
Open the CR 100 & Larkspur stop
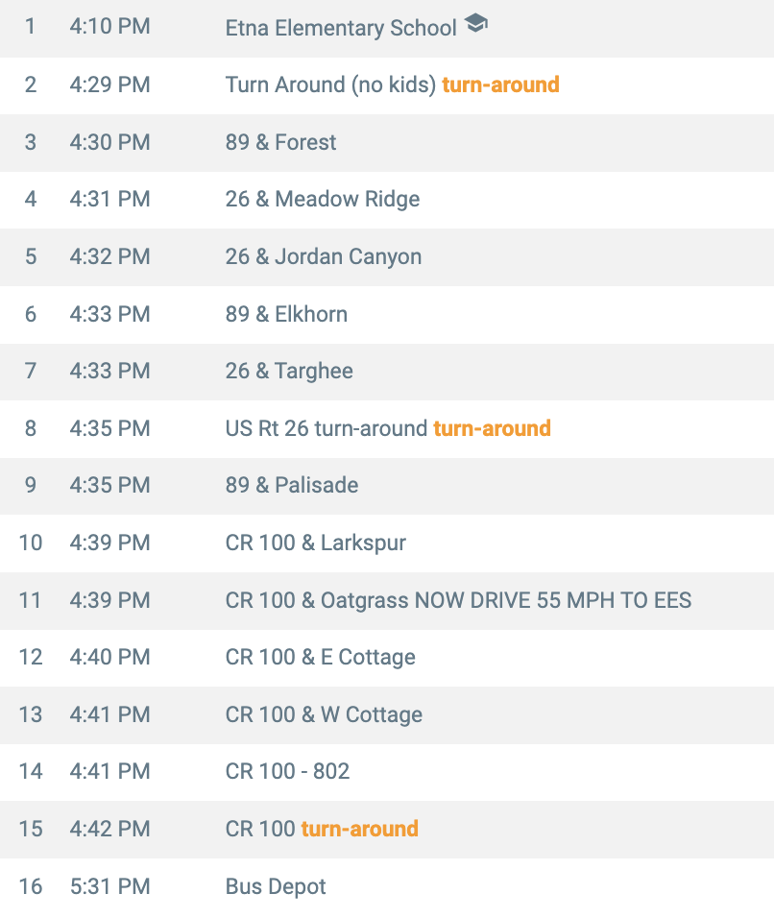click(x=315, y=543)
